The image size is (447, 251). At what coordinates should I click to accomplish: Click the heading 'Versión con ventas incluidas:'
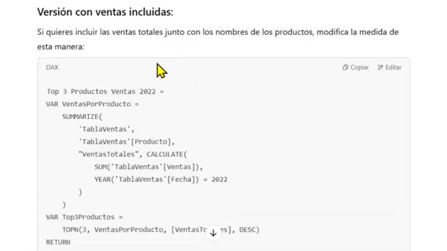pyautogui.click(x=105, y=11)
